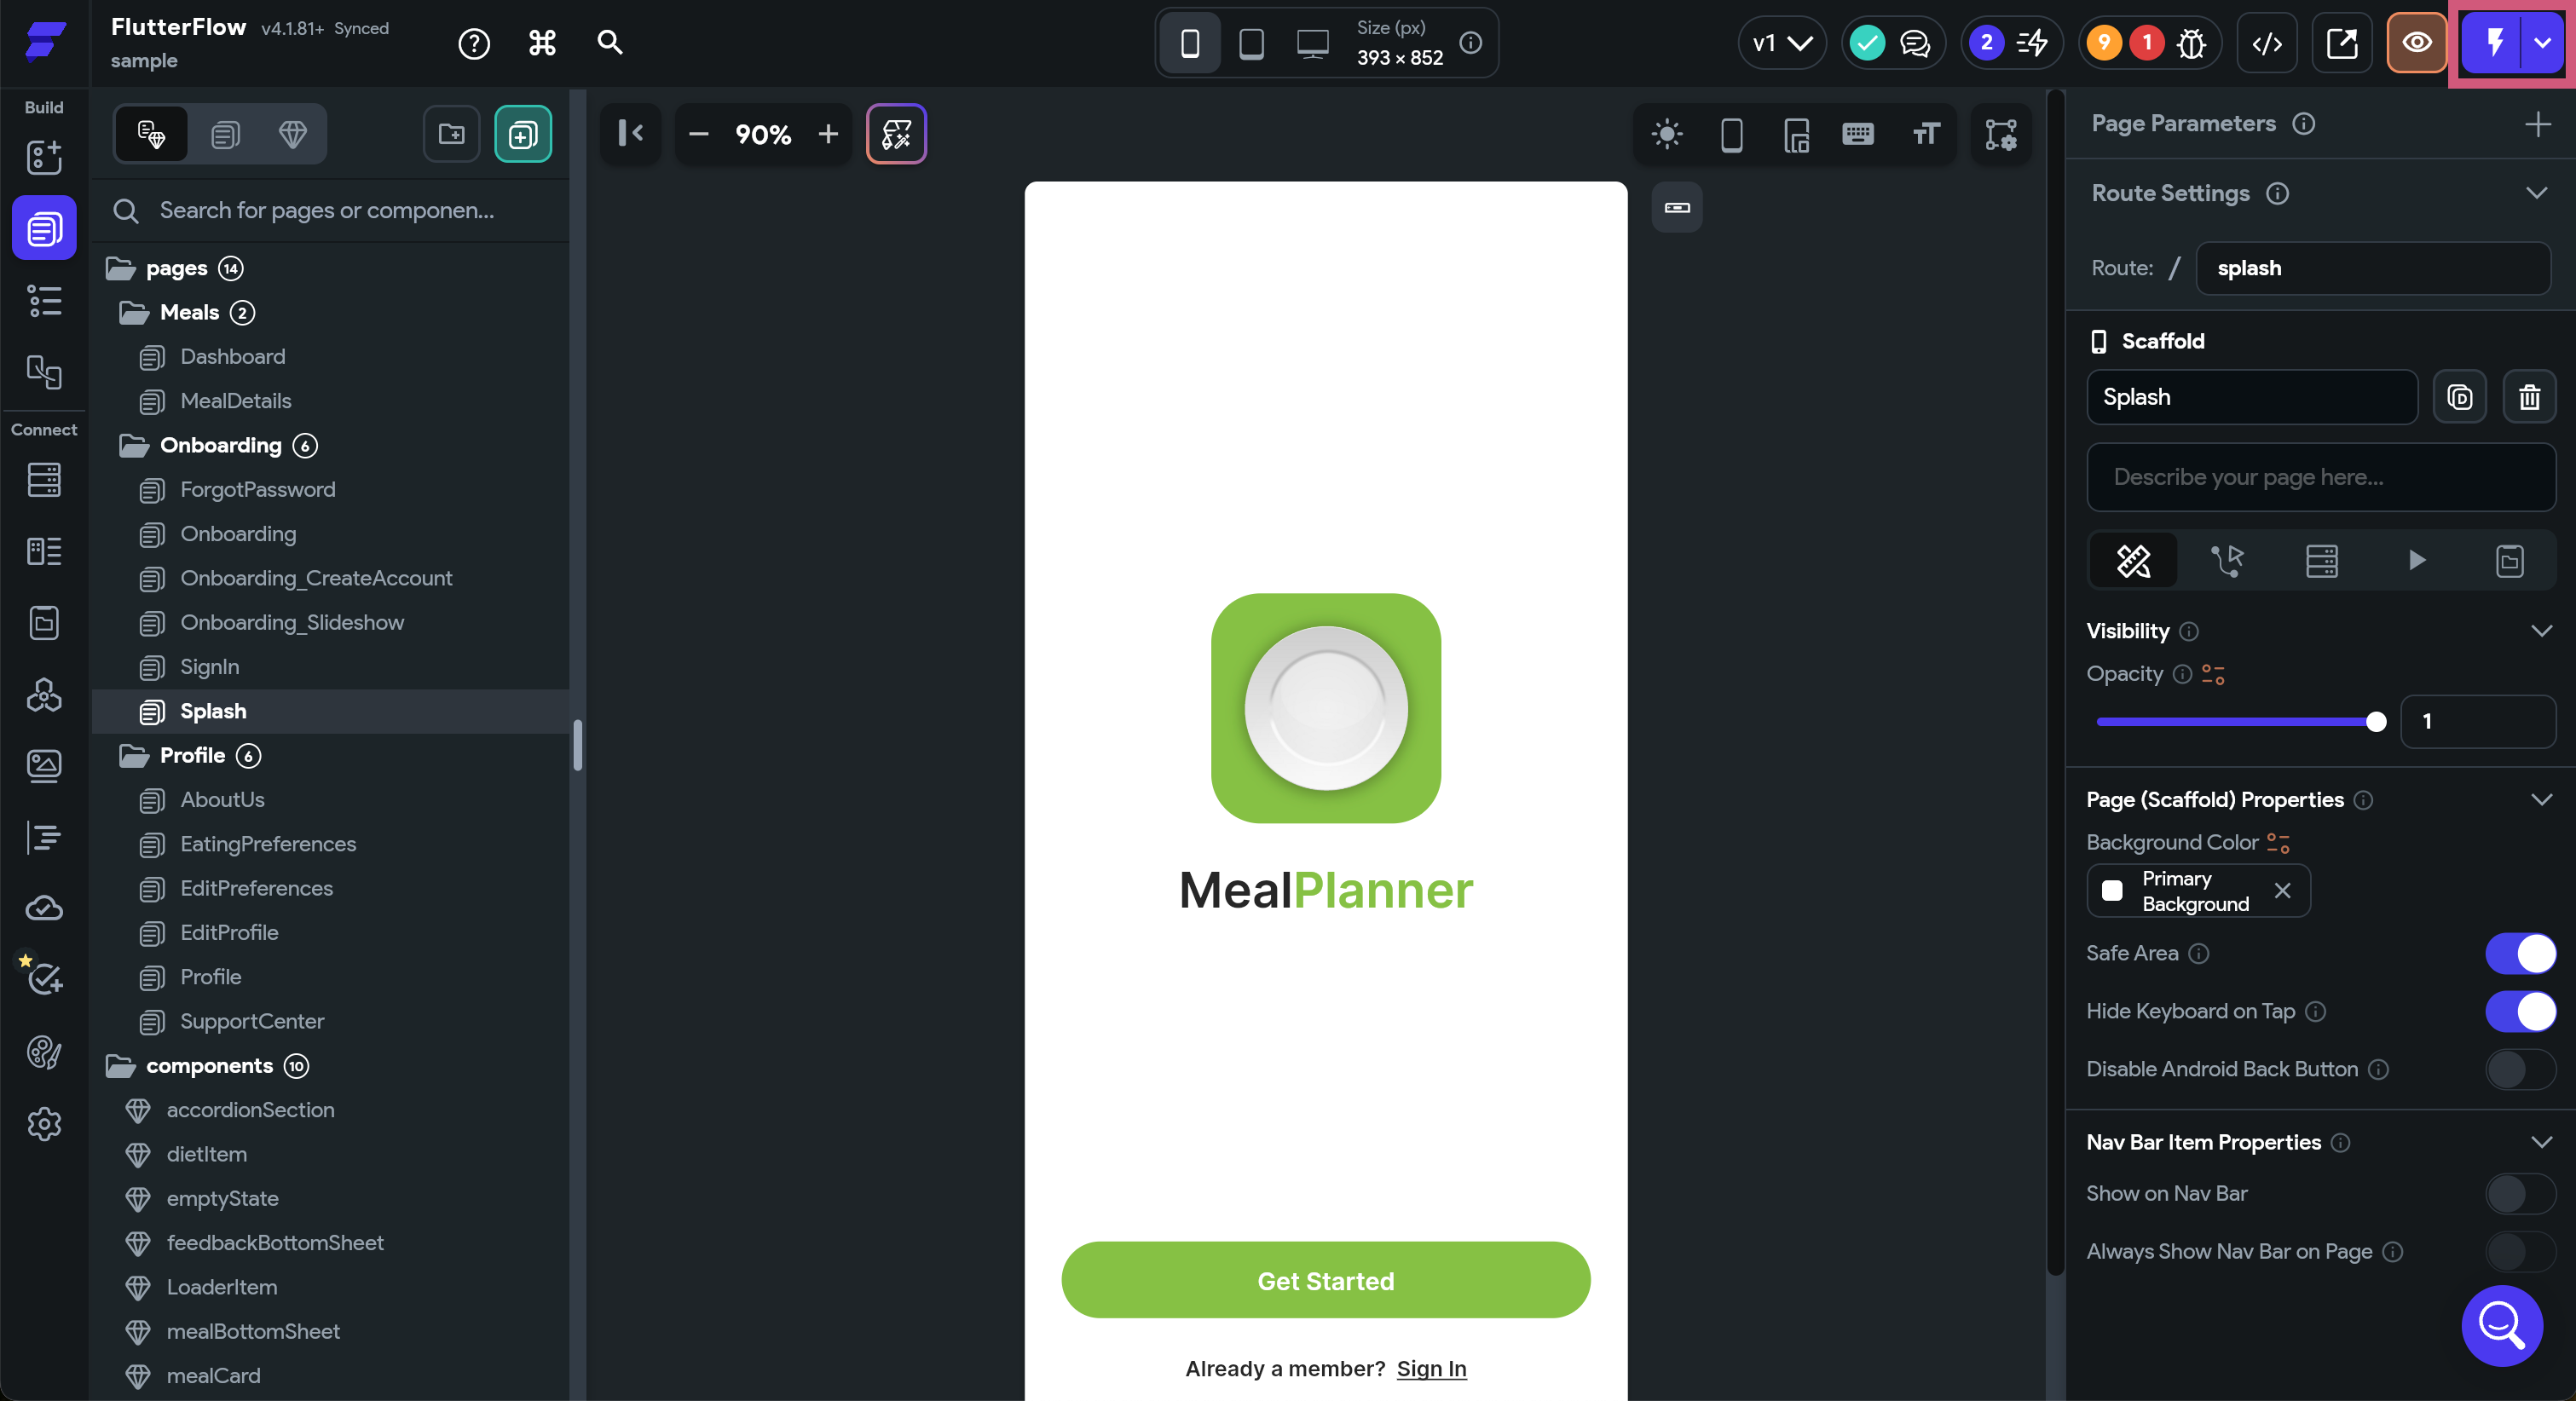This screenshot has width=2576, height=1401.
Task: Collapse the Profile folder
Action: 134,756
